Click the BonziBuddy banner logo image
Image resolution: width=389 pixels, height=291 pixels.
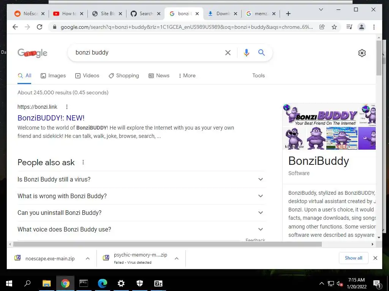[x=322, y=115]
